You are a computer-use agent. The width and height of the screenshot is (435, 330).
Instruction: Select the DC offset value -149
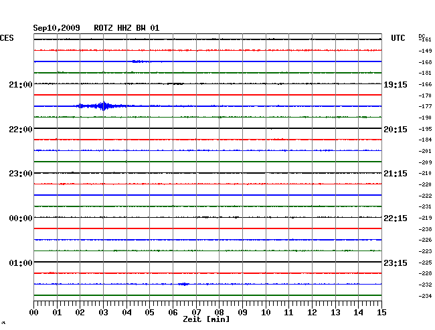click(425, 51)
